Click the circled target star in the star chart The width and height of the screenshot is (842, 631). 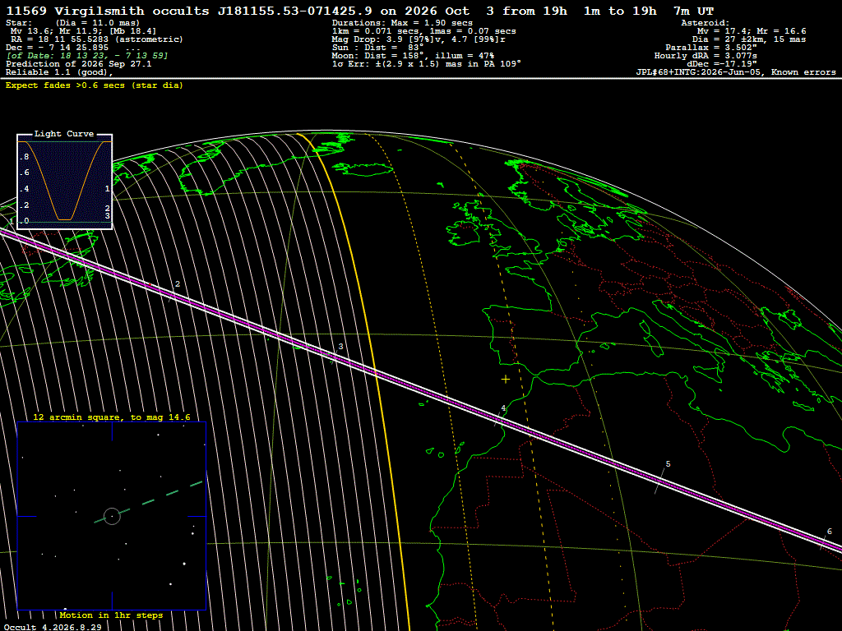[x=112, y=516]
